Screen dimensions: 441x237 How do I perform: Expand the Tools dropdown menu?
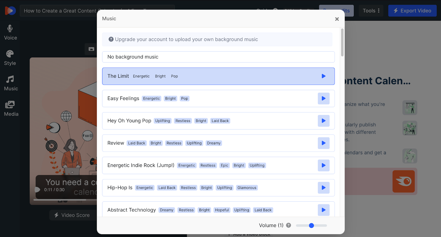point(371,11)
